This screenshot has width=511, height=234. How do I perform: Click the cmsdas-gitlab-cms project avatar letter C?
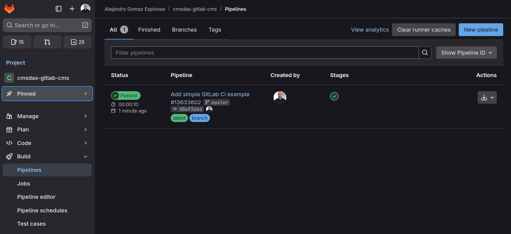click(9, 78)
